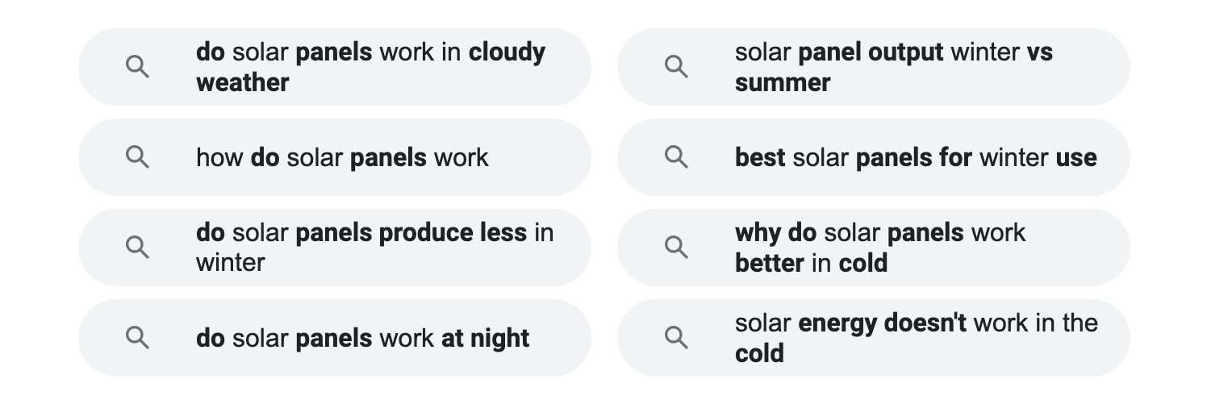Click search icon beside 'produce less in winter'
Viewport: 1207px width, 400px height.
(x=138, y=248)
